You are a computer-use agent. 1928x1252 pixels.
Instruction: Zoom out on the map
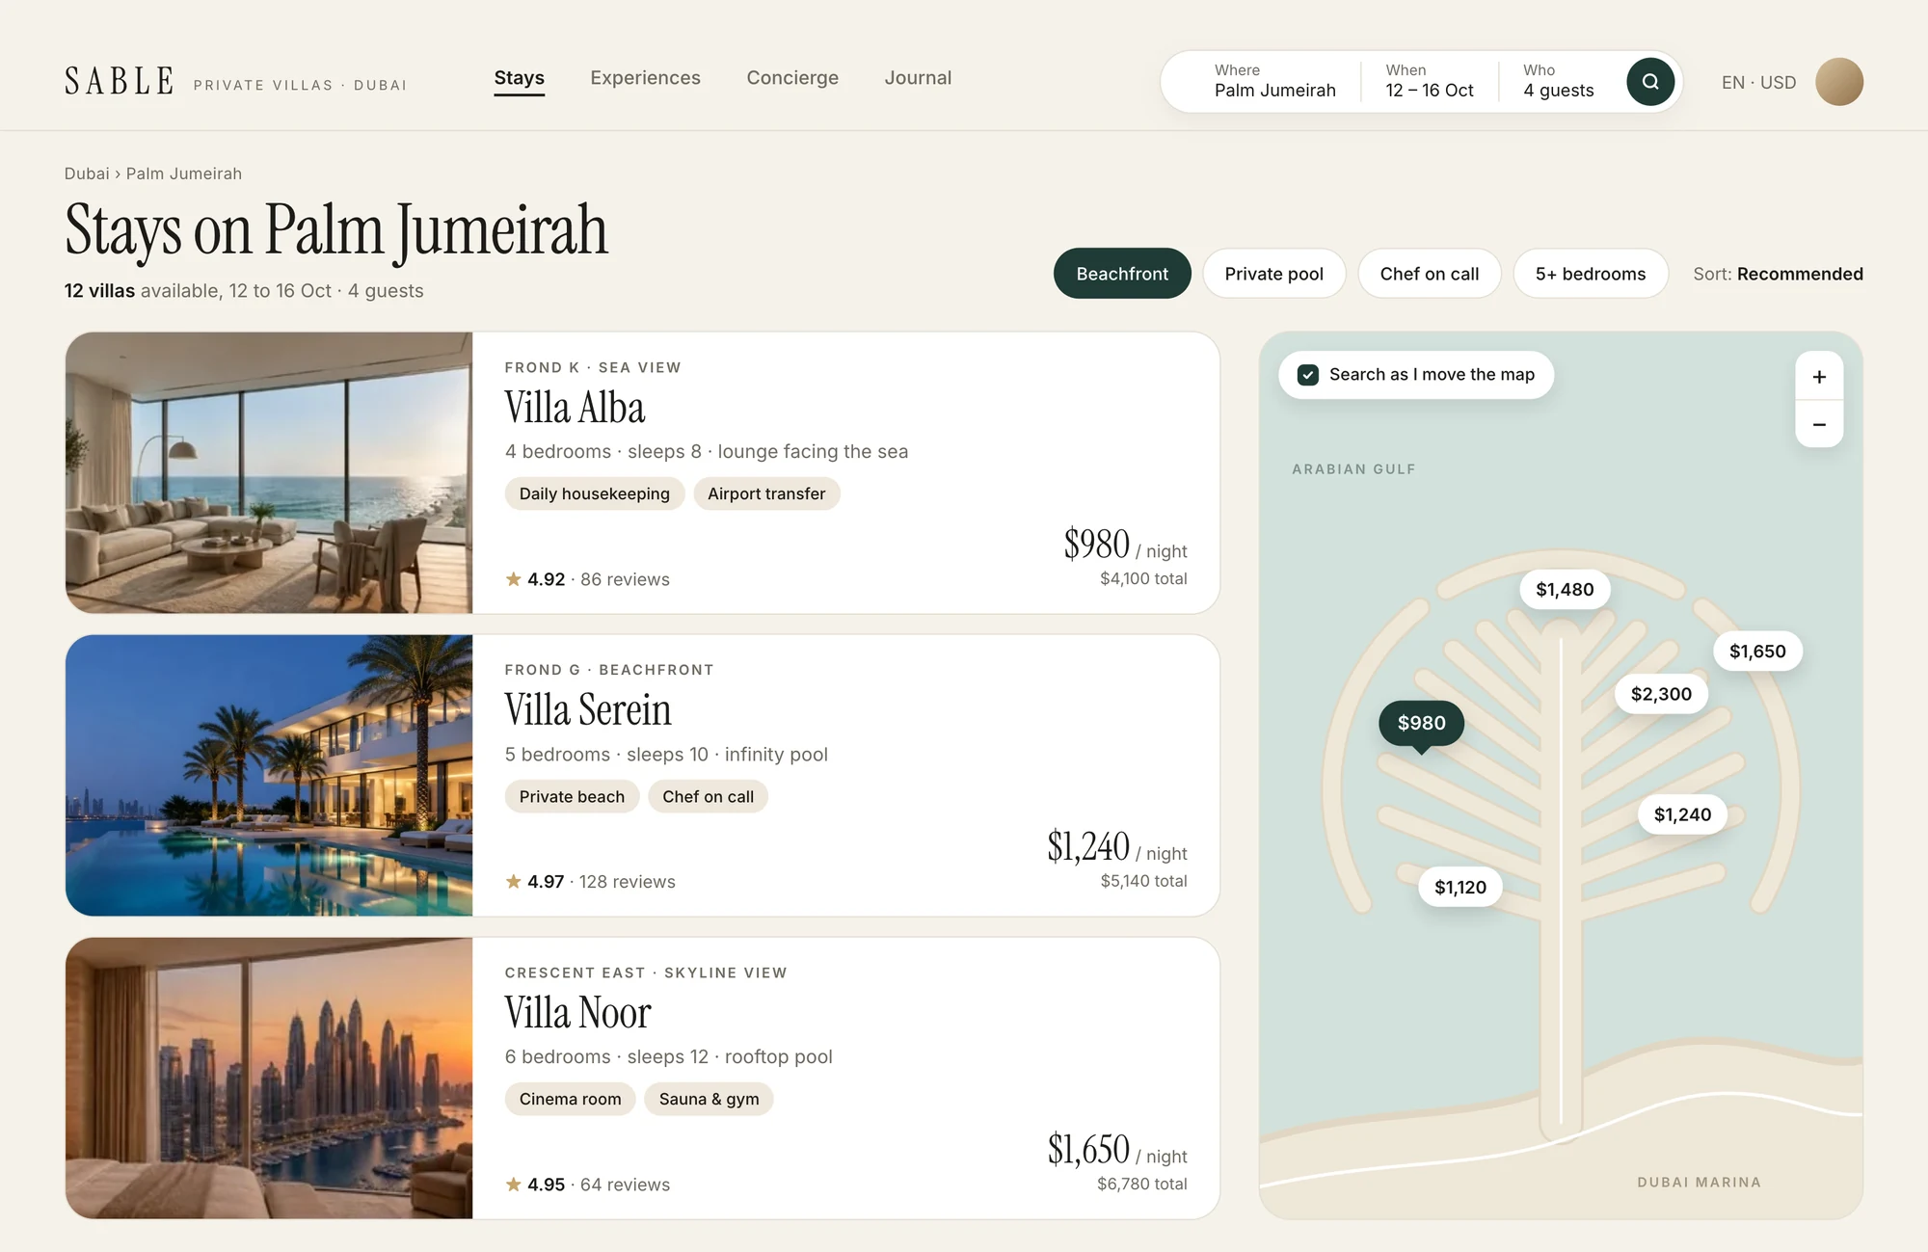point(1819,424)
